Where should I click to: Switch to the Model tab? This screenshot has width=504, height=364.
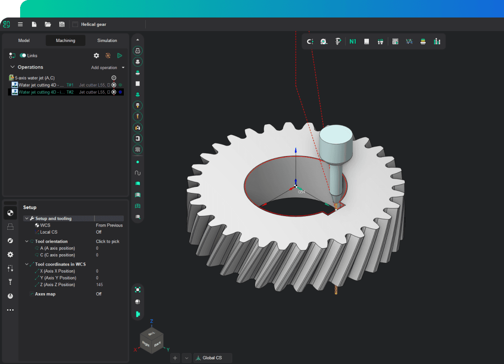pyautogui.click(x=24, y=41)
